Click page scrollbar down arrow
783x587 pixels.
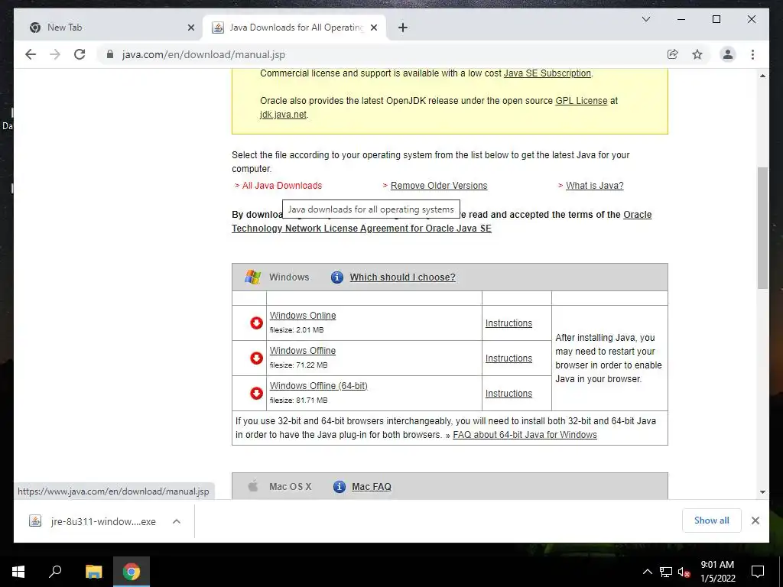tap(762, 492)
